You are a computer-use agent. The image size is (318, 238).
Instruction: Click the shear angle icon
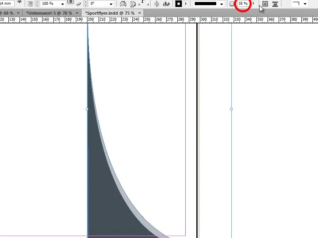(79, 4)
